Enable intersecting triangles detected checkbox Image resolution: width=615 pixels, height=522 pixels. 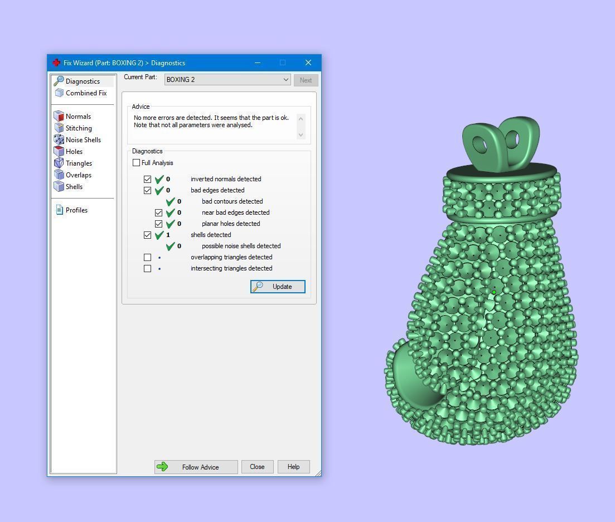pos(147,269)
